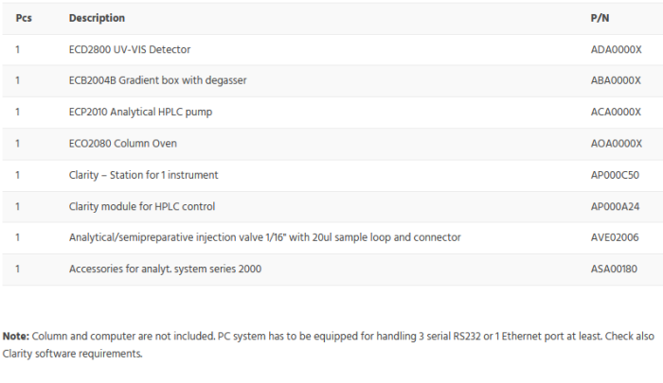
Task: Click part number ACA0000X
Action: coord(616,112)
